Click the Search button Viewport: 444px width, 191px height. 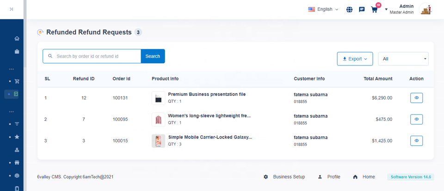click(153, 56)
